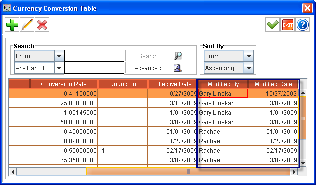Click the greyed Search button
316x185 pixels.
tap(148, 56)
